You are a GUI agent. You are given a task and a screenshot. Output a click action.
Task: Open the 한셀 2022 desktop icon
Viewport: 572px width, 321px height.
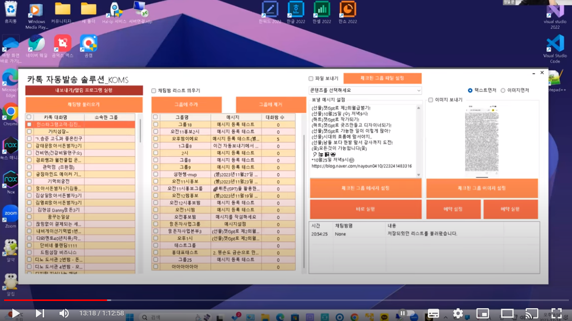322,12
